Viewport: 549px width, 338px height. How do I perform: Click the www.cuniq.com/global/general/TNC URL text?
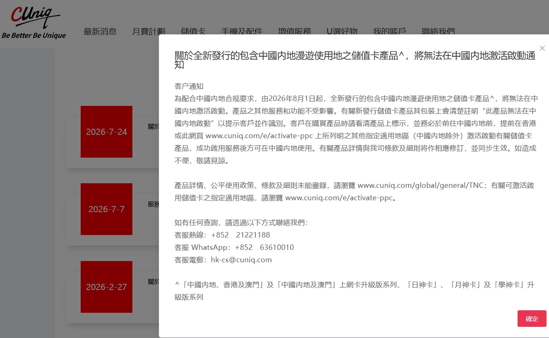420,185
